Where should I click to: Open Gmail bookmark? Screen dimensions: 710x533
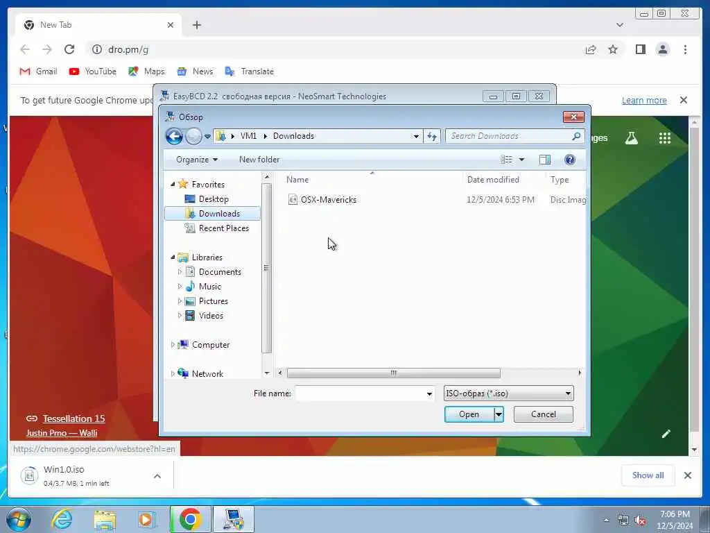(39, 71)
